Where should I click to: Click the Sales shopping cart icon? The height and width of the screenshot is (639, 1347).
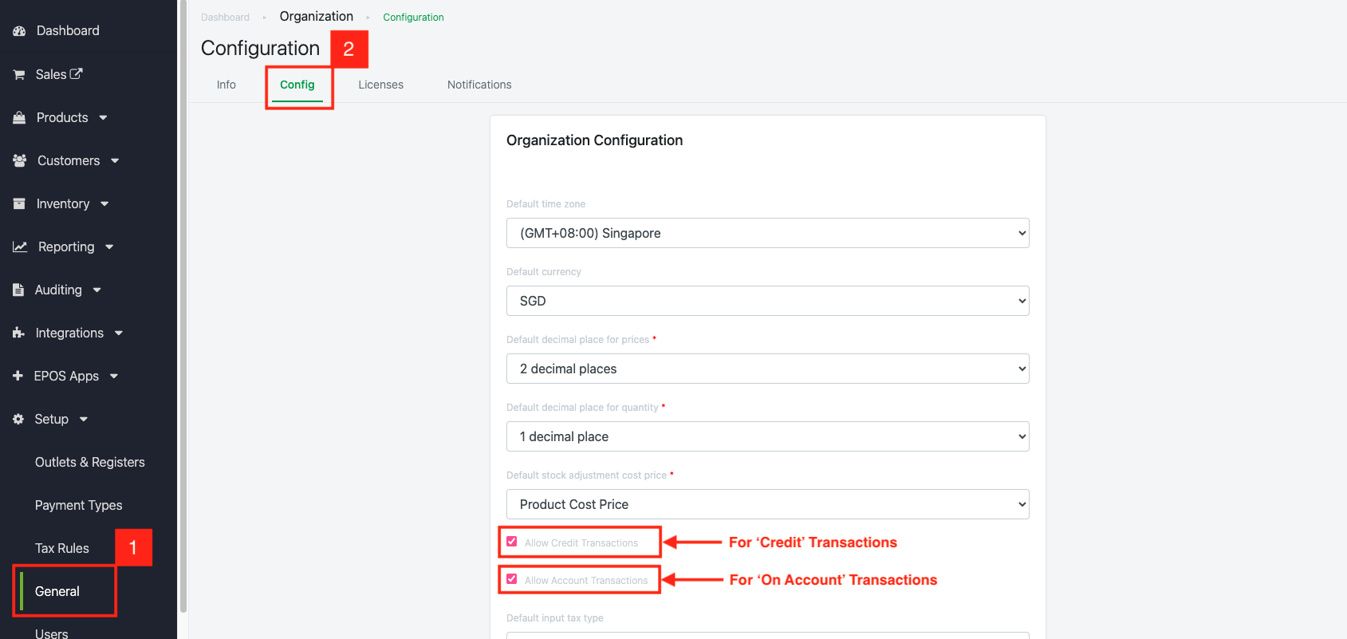(x=19, y=74)
